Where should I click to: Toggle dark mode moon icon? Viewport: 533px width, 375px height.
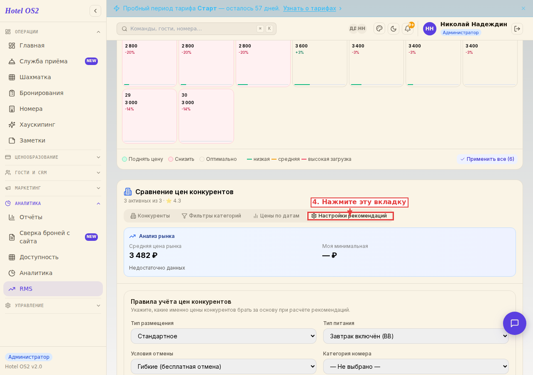pos(394,28)
